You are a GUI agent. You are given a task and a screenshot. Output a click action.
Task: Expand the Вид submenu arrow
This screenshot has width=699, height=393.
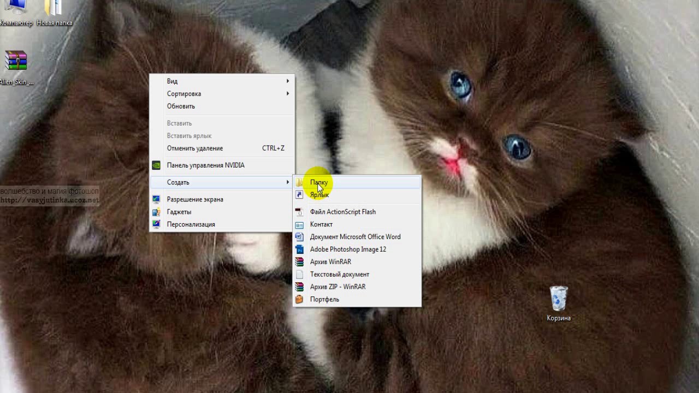coord(288,81)
